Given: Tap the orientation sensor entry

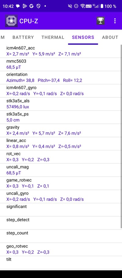Looking at the screenshot, I should (60, 78).
